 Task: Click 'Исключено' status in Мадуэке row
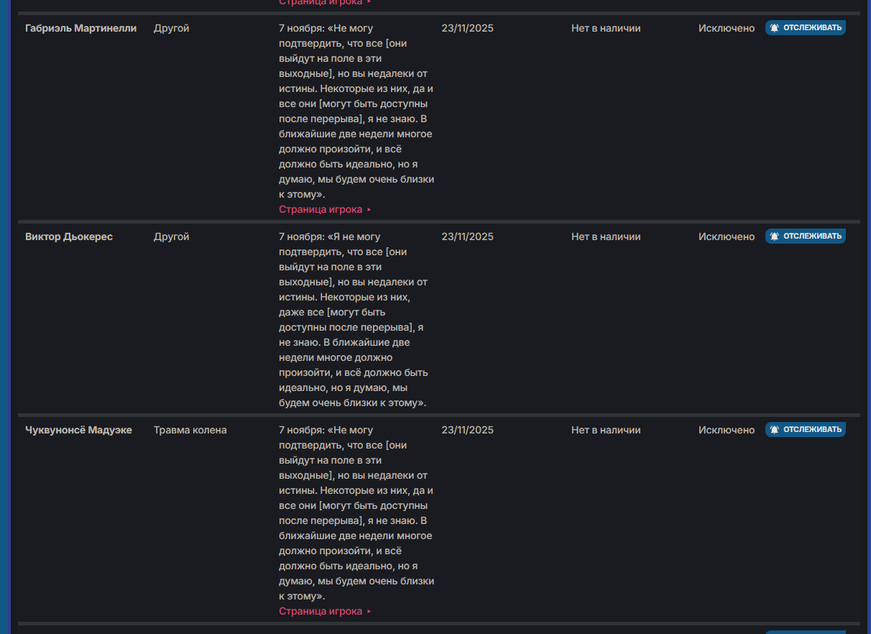tap(727, 430)
